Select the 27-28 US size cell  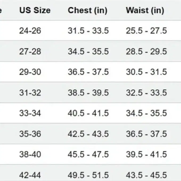coord(30,51)
